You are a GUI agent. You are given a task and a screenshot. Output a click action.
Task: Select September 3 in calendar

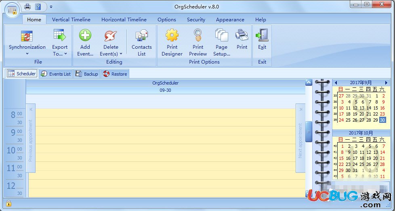point(342,102)
